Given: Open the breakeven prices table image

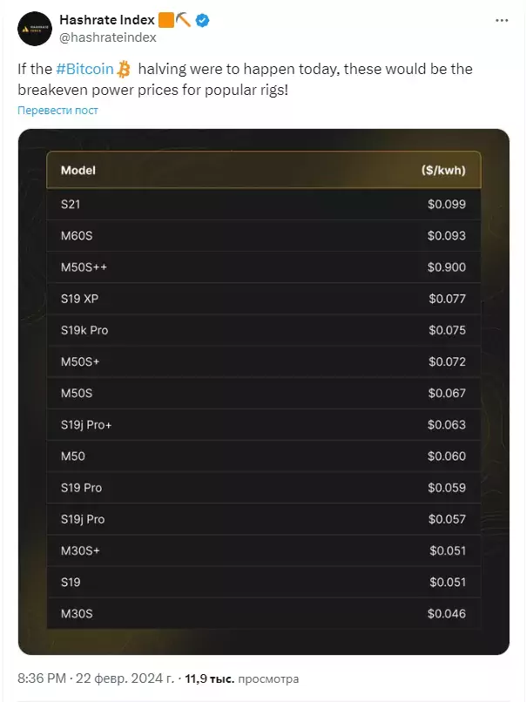Looking at the screenshot, I should click(263, 392).
